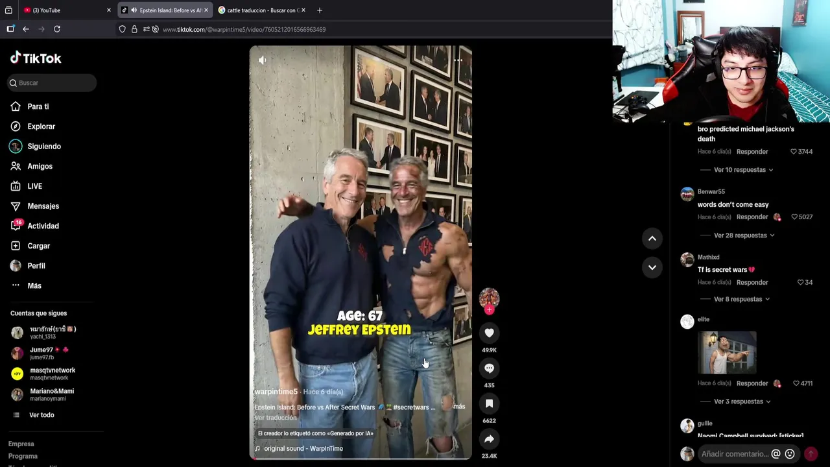Go back in browser history
830x467 pixels.
pyautogui.click(x=26, y=29)
